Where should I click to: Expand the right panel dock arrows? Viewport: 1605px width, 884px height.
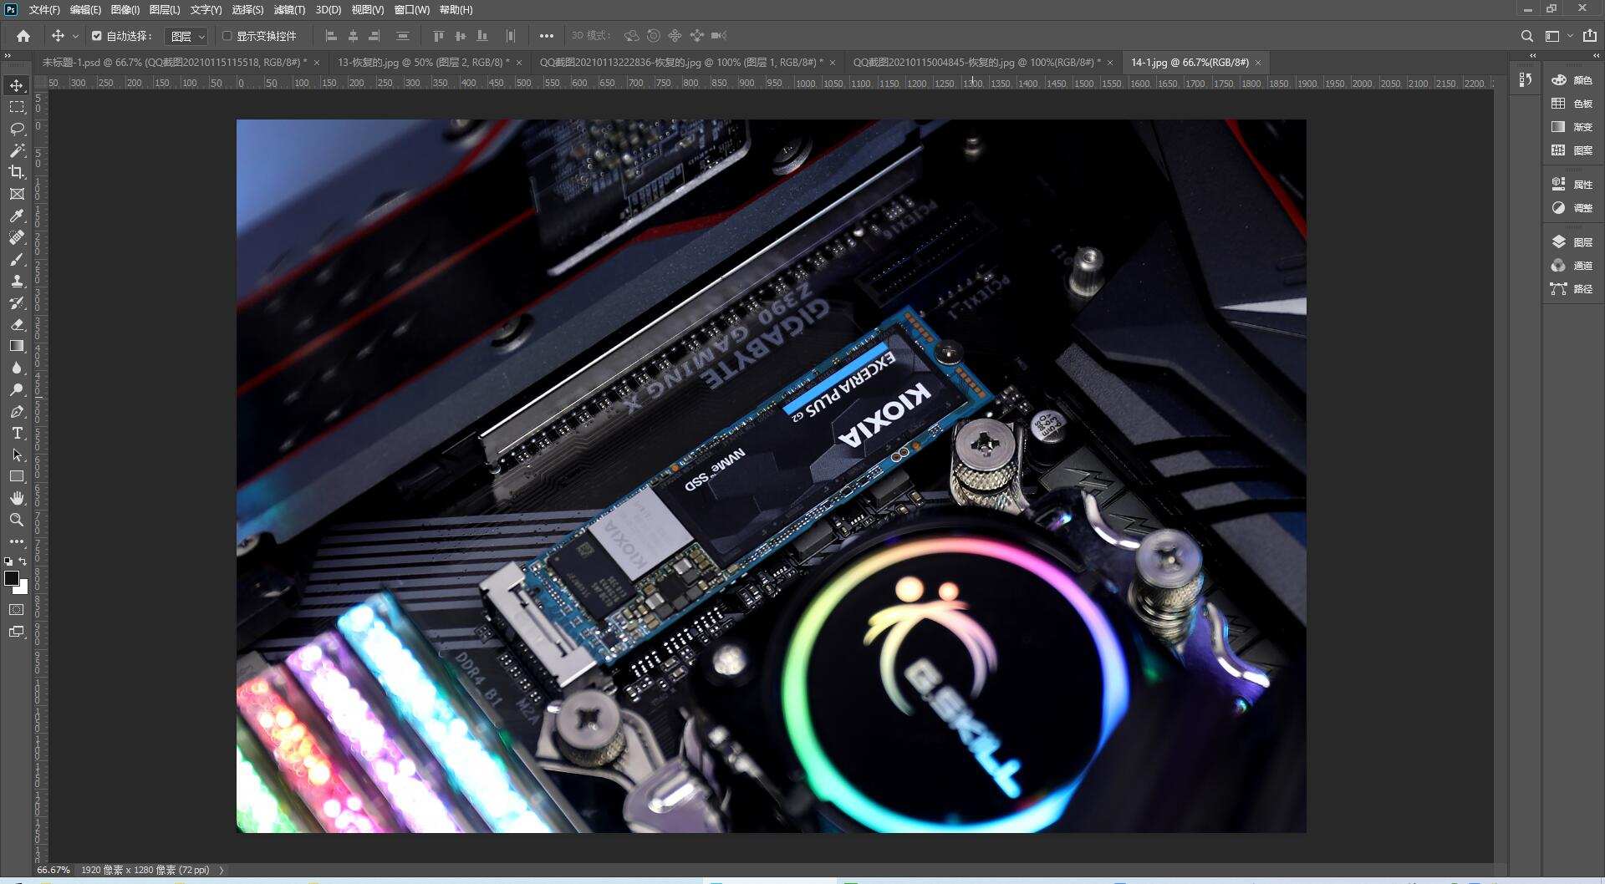pos(1597,55)
